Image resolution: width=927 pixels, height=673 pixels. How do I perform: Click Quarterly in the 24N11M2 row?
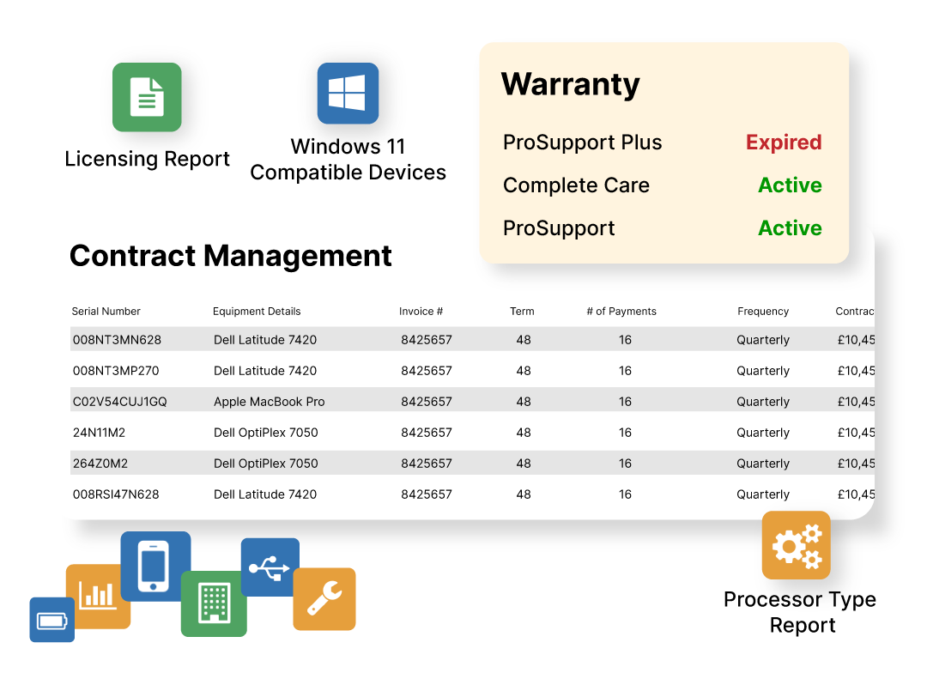coord(763,433)
